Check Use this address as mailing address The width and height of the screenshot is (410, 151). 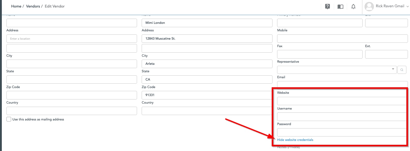(x=9, y=119)
